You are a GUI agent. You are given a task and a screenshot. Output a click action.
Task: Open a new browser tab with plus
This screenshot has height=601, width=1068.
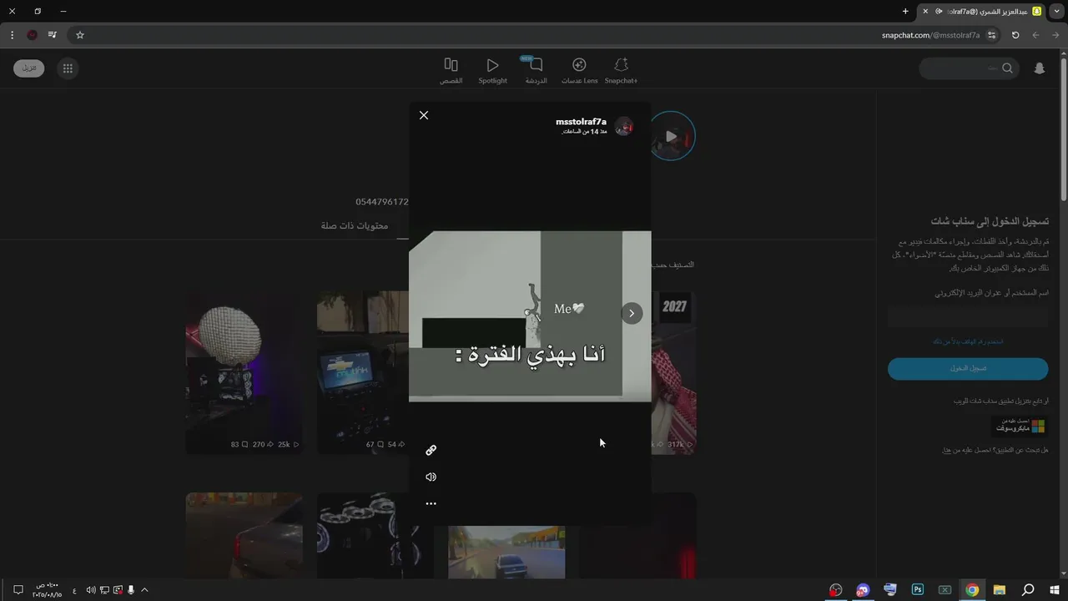[905, 11]
